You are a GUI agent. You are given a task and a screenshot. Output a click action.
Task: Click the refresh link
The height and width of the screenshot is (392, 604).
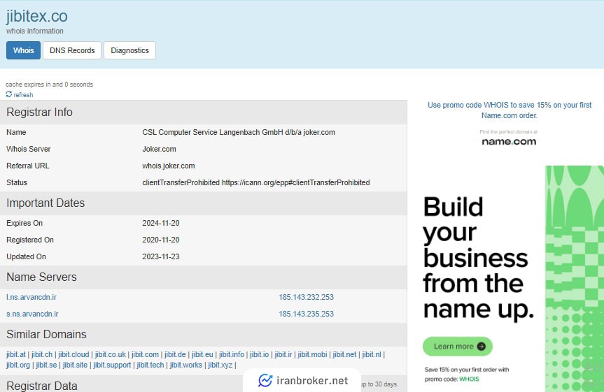tap(23, 94)
